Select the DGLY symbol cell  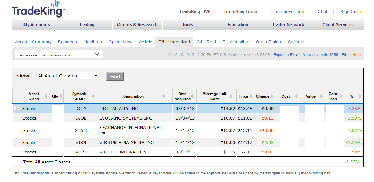(81, 108)
